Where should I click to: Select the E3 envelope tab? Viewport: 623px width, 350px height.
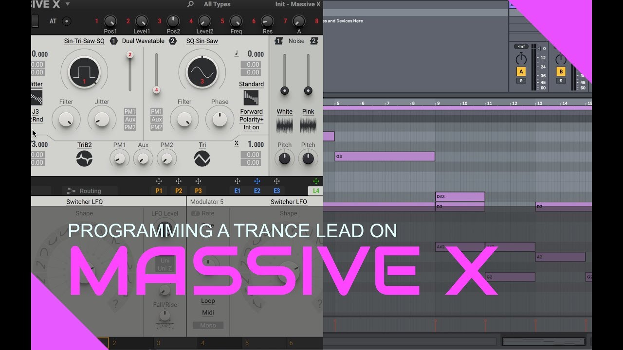coord(276,191)
